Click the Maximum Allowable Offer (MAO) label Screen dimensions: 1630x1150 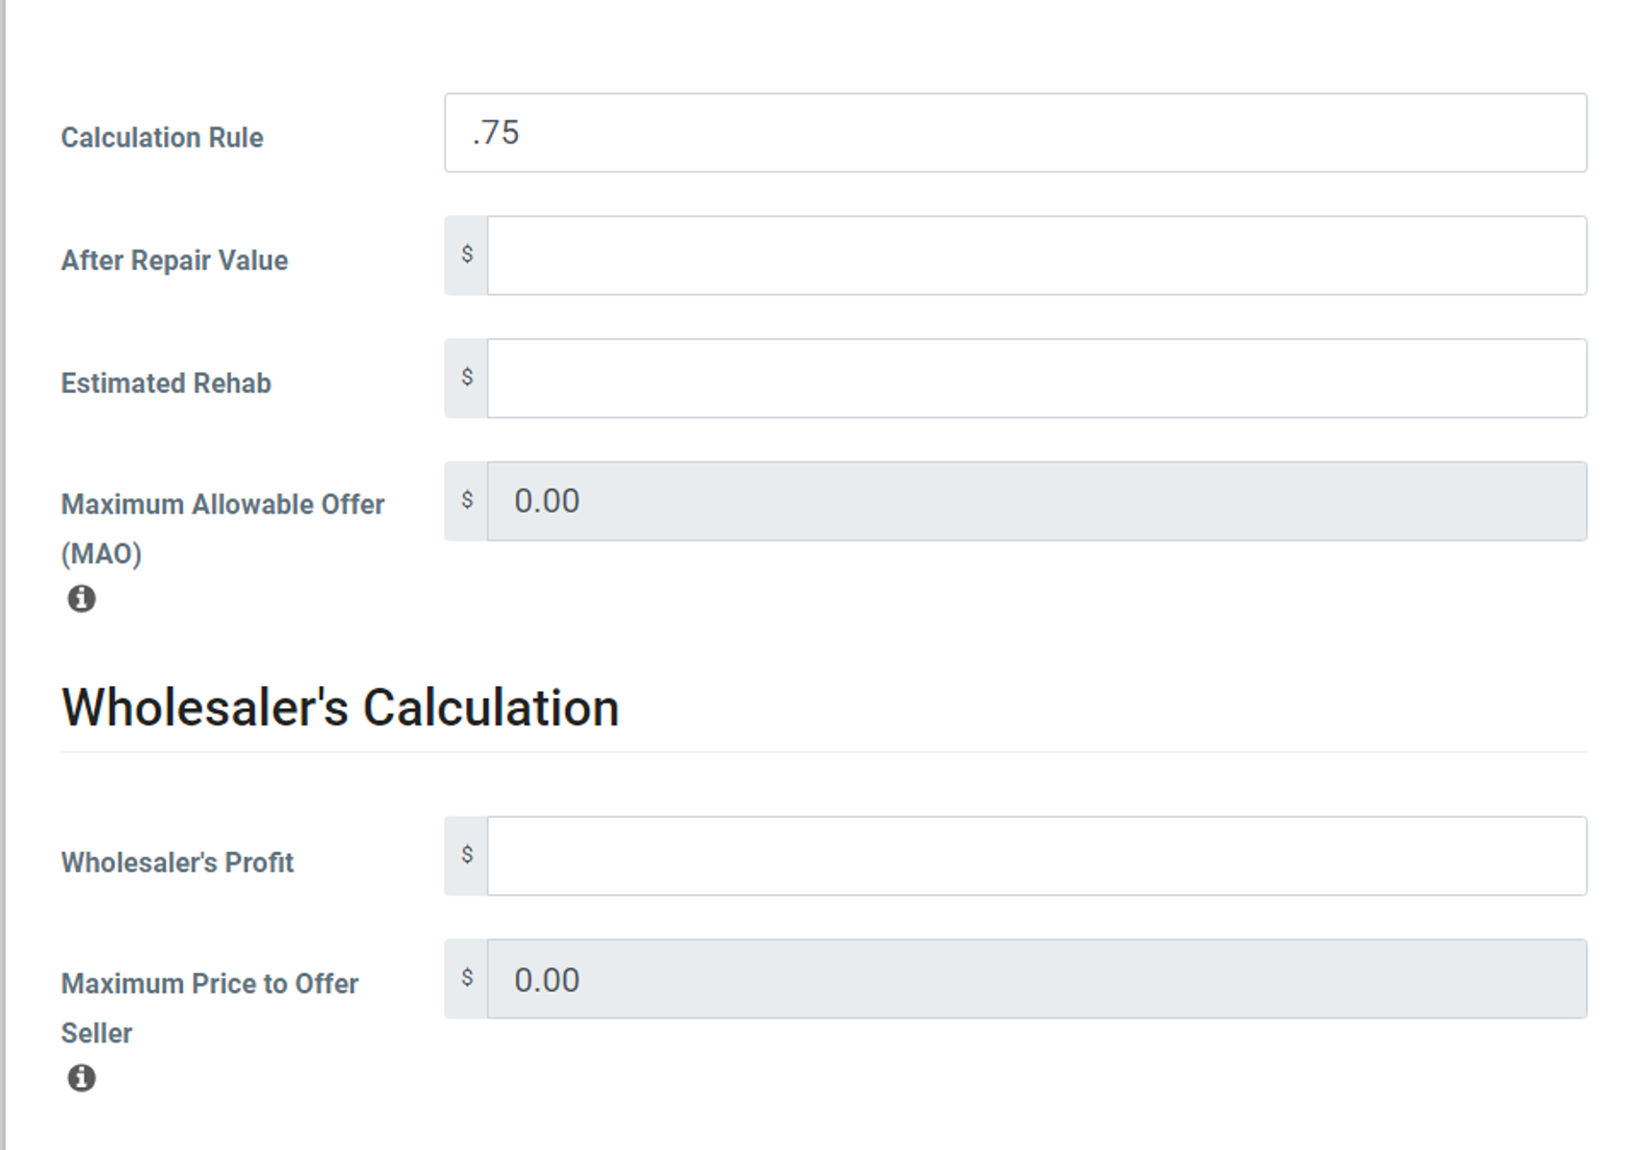point(222,506)
